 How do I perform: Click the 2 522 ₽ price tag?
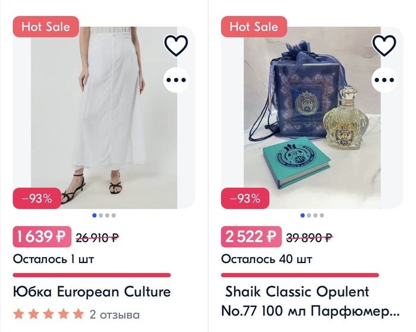(251, 236)
